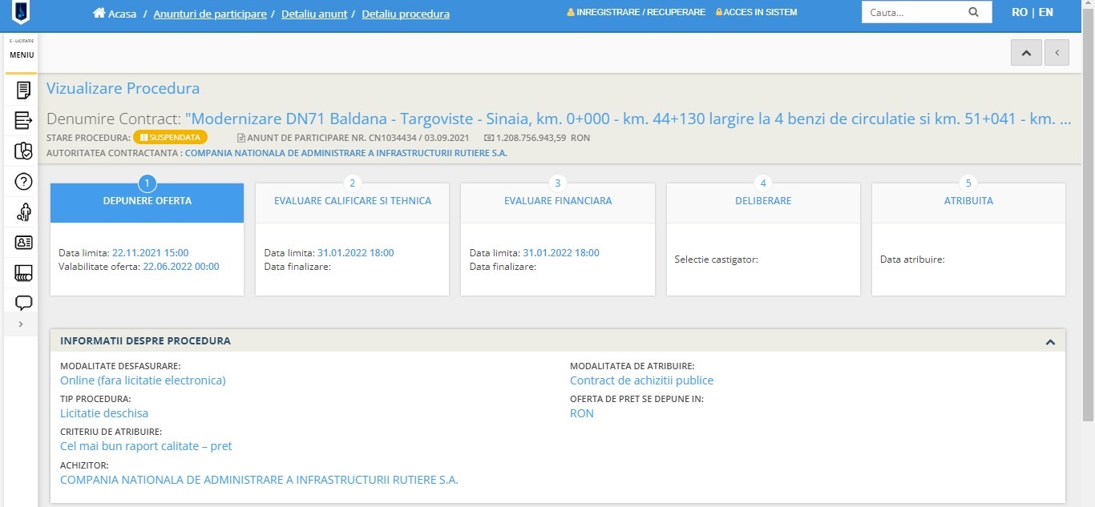Open the ID card sidebar icon
The width and height of the screenshot is (1095, 507).
[x=23, y=242]
